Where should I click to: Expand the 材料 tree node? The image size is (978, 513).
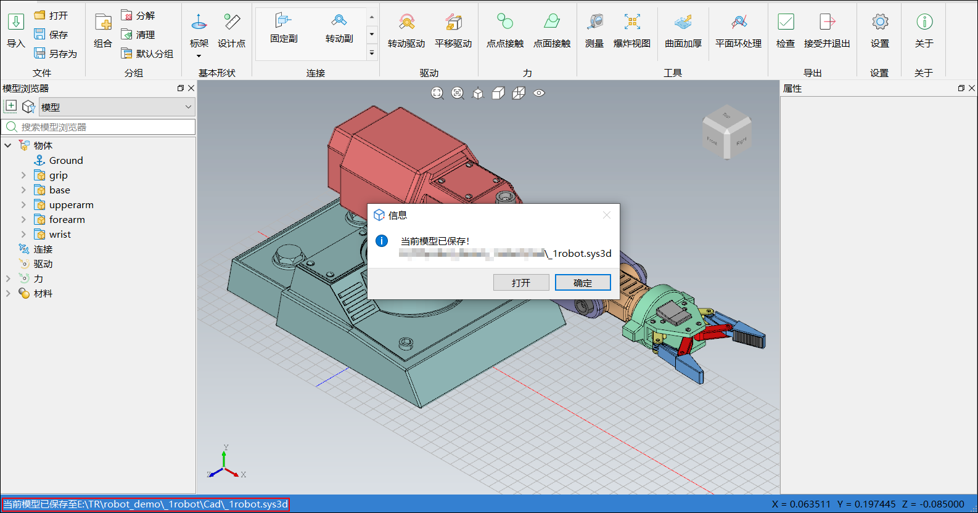[x=8, y=294]
